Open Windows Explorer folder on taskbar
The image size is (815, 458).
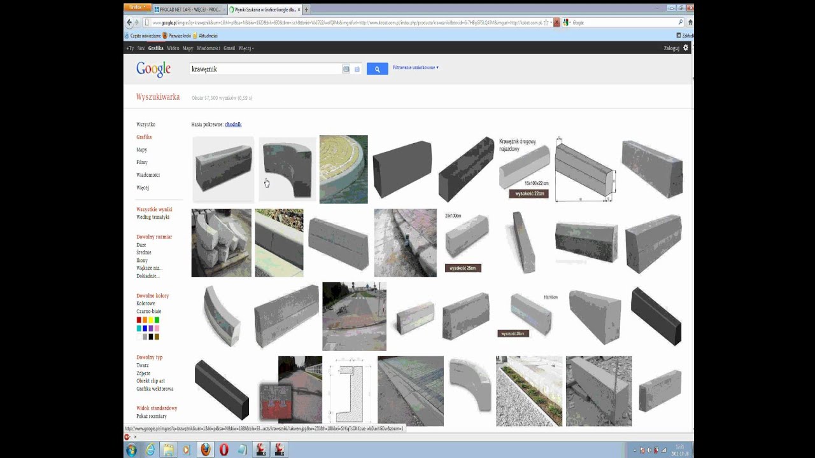click(x=169, y=450)
